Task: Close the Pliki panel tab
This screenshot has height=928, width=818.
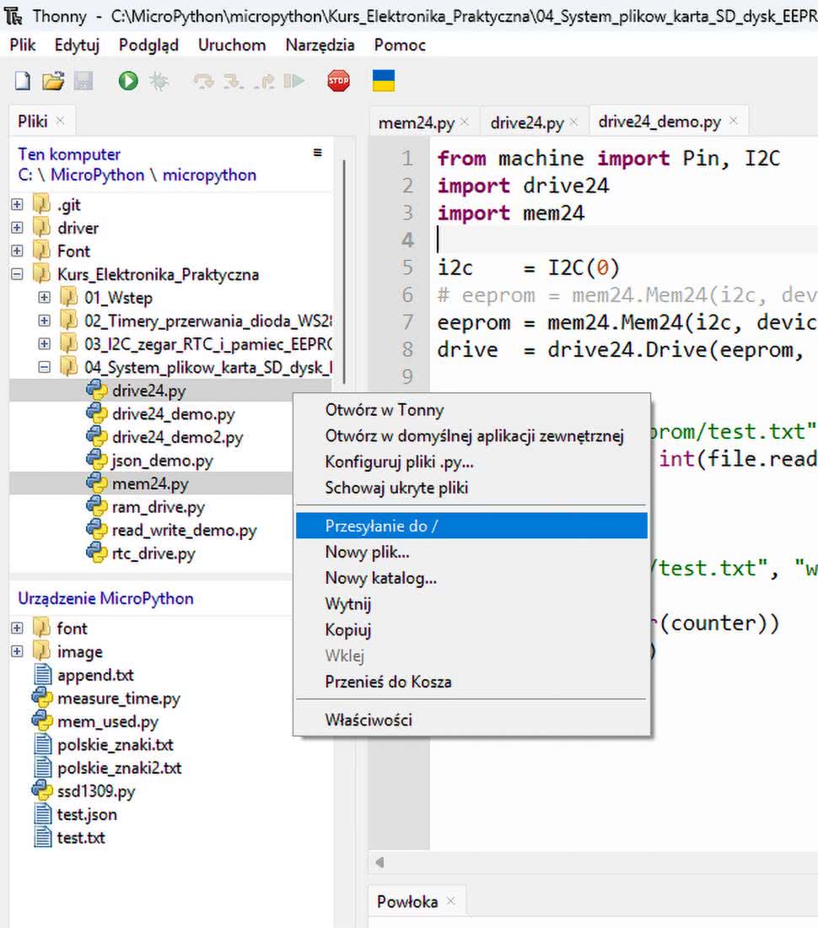Action: [60, 121]
